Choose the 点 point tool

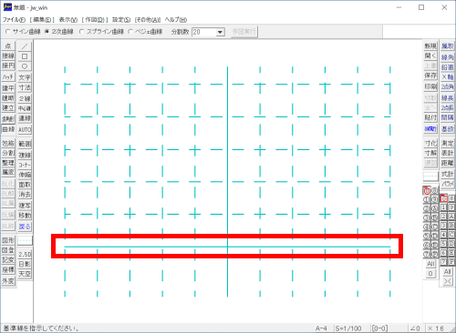(8, 46)
